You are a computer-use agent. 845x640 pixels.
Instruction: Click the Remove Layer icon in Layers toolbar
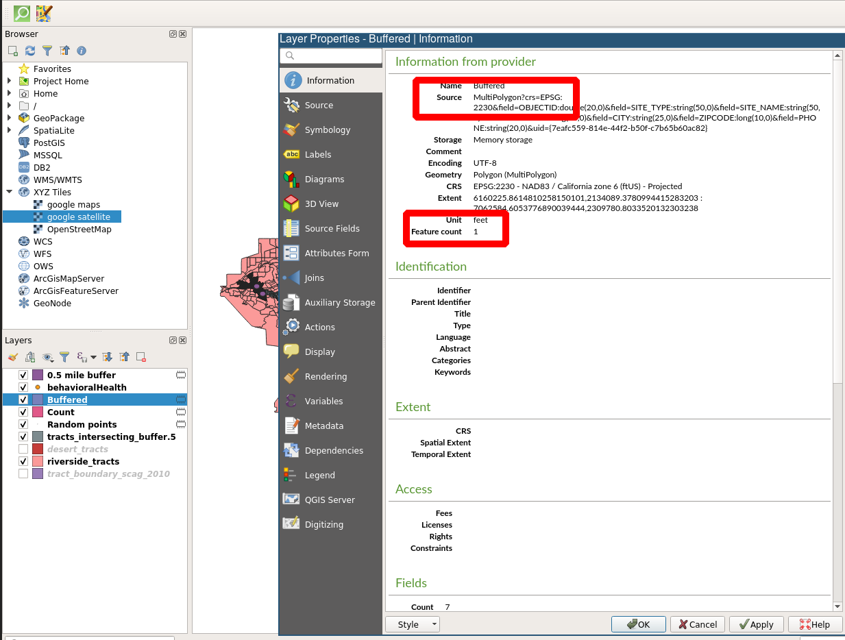coord(141,357)
